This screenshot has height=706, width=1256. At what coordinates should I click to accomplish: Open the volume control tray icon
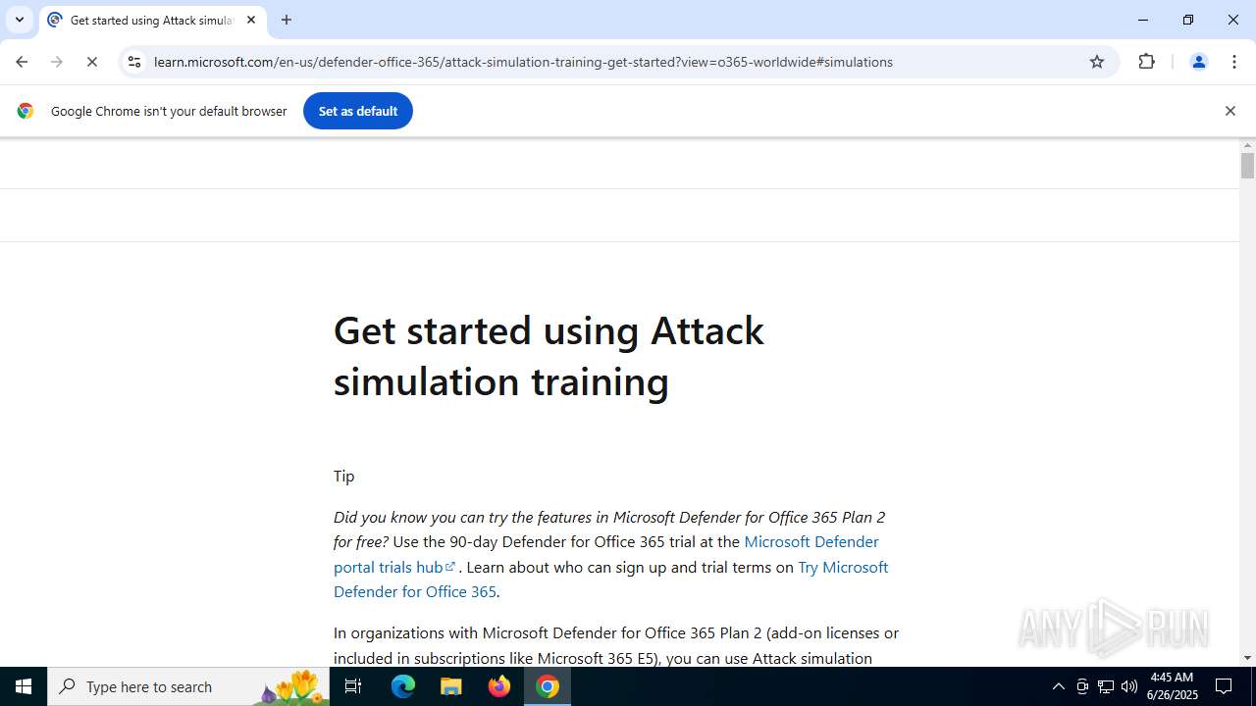point(1129,686)
